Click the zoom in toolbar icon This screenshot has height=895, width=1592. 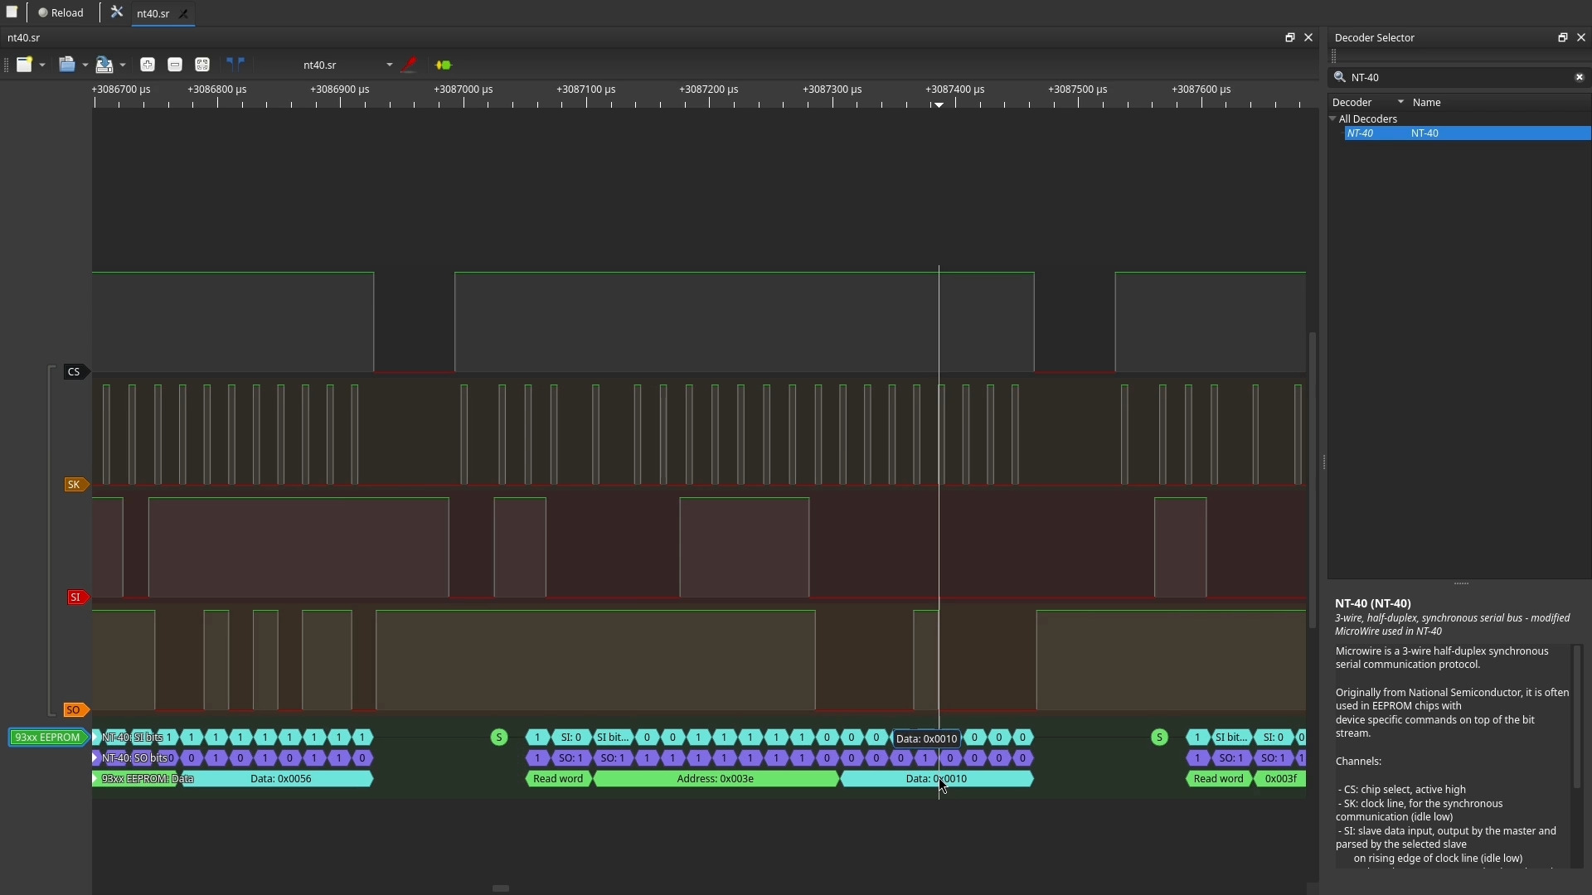148,65
